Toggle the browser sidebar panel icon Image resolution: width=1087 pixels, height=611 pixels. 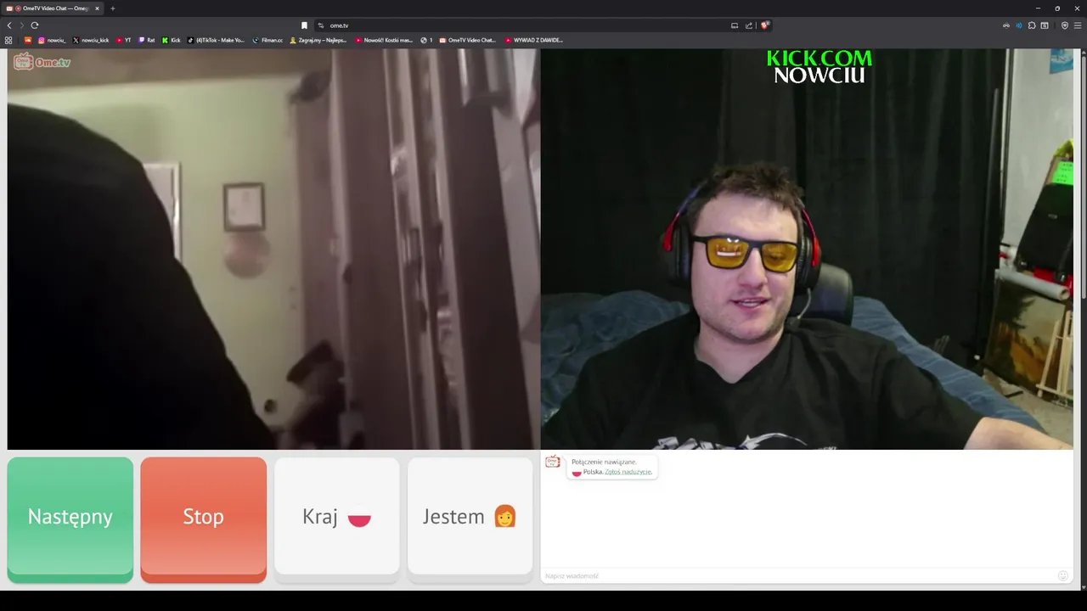coord(1045,25)
